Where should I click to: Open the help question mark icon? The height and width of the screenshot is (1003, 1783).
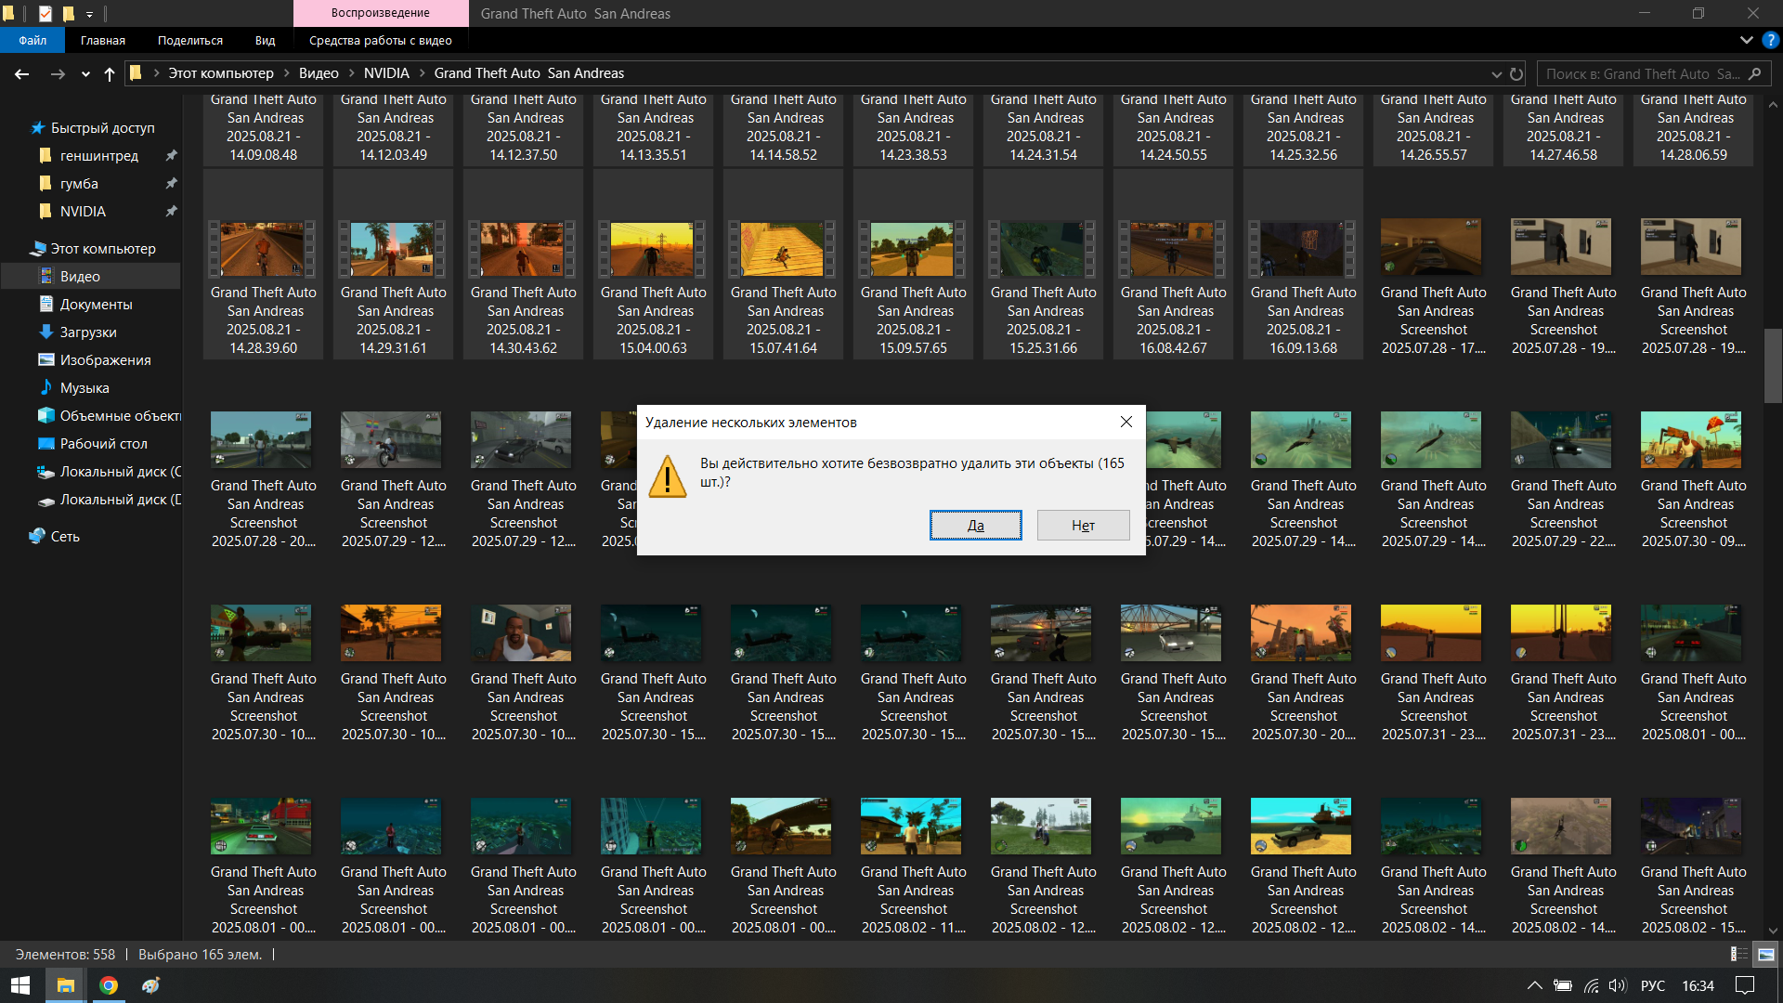coord(1770,40)
